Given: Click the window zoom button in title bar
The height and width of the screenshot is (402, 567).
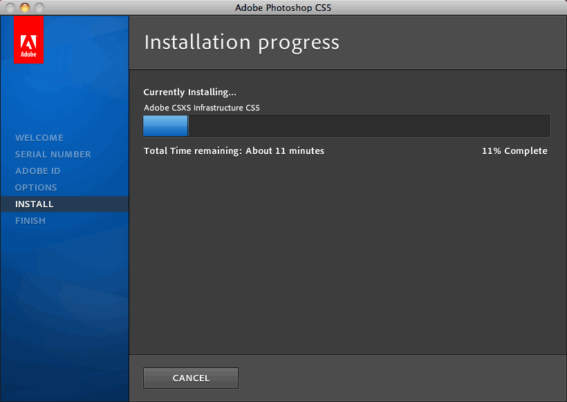Looking at the screenshot, I should coord(39,8).
